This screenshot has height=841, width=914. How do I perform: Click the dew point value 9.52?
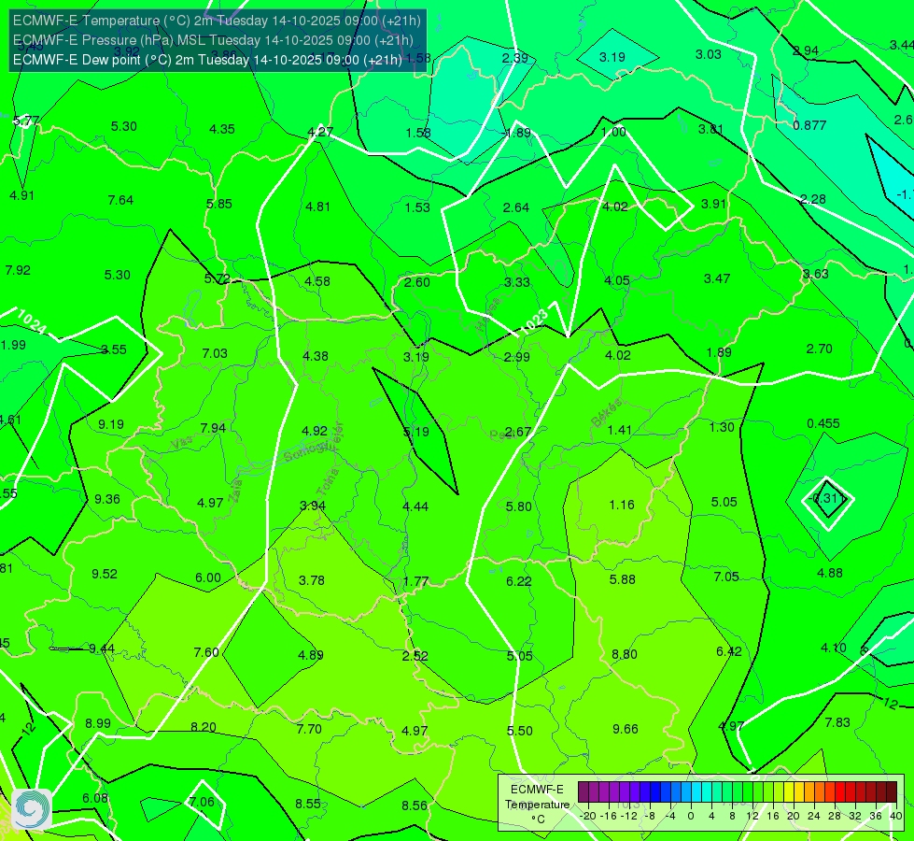(x=105, y=574)
